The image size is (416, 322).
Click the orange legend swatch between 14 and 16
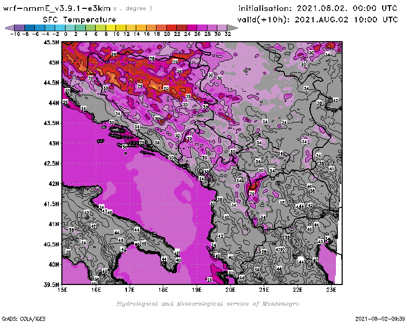pos(141,28)
